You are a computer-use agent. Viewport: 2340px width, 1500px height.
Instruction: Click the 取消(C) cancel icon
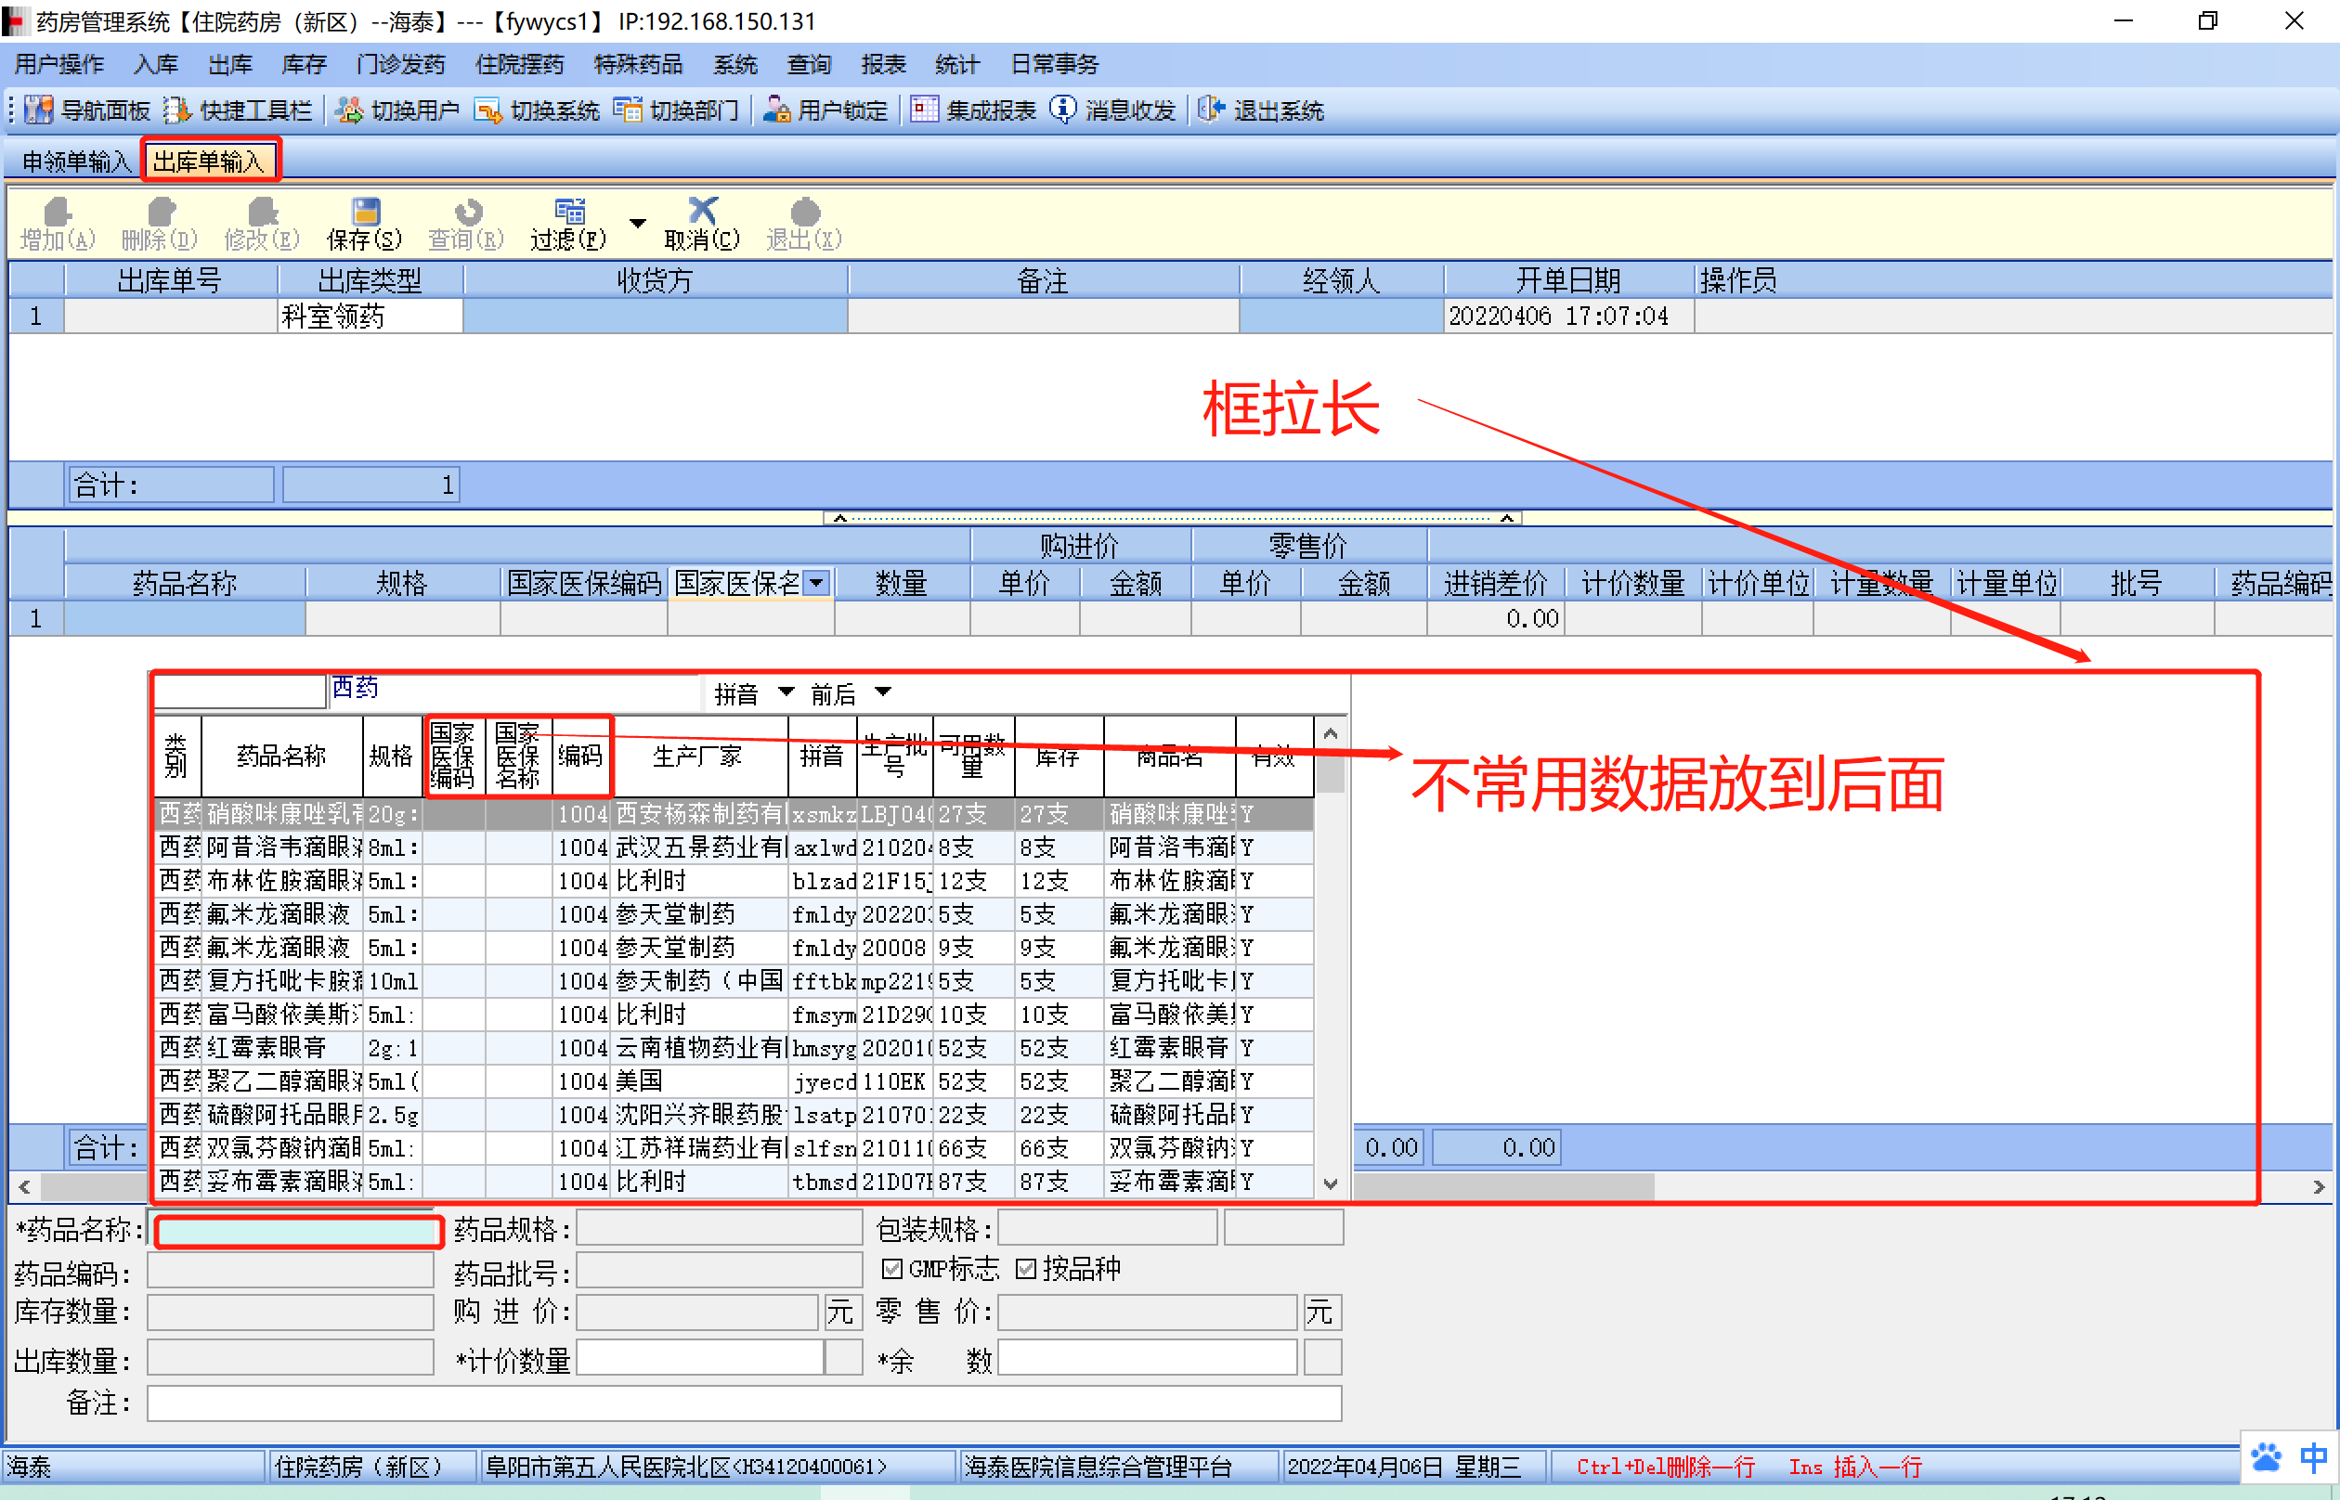point(701,212)
